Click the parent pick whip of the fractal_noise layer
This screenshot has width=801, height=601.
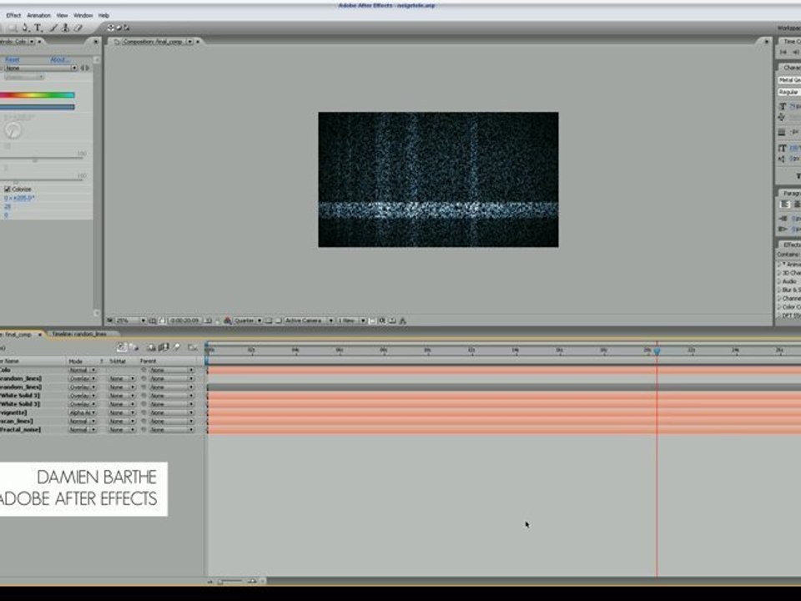(x=144, y=430)
